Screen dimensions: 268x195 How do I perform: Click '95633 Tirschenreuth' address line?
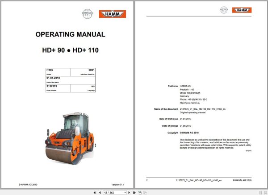pyautogui.click(x=190, y=93)
